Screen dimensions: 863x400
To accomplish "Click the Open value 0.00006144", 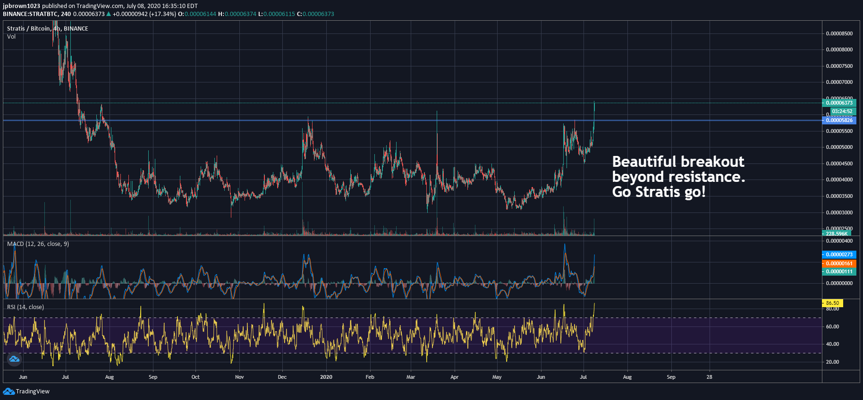I will 200,14.
